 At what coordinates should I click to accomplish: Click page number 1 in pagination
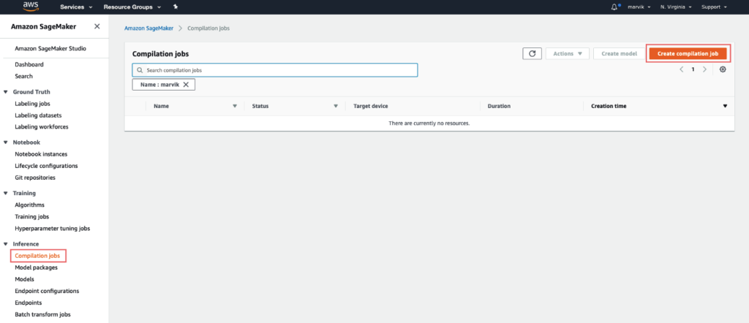click(x=693, y=69)
